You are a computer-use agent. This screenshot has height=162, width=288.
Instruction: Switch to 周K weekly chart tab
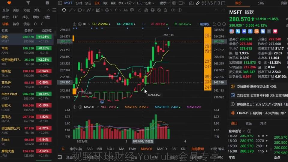coord(105,3)
